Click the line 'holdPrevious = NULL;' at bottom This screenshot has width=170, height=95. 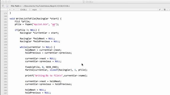[38, 93]
